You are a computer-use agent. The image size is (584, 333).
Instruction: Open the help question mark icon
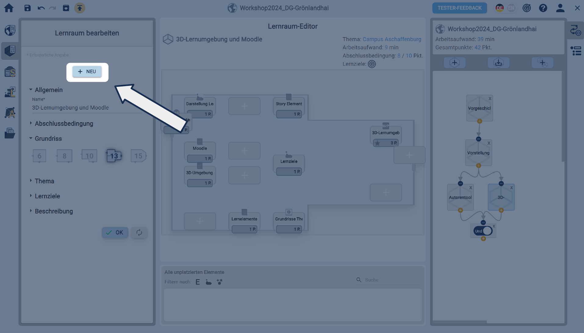click(x=543, y=8)
